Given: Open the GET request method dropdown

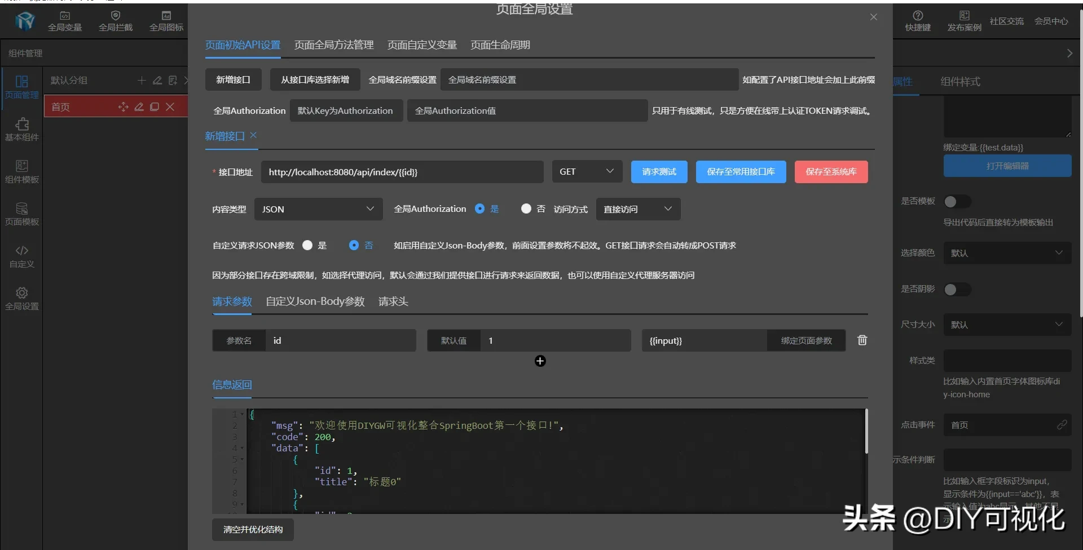Looking at the screenshot, I should 587,172.
